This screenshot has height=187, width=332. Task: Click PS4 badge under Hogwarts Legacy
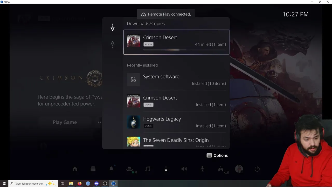coord(148,126)
